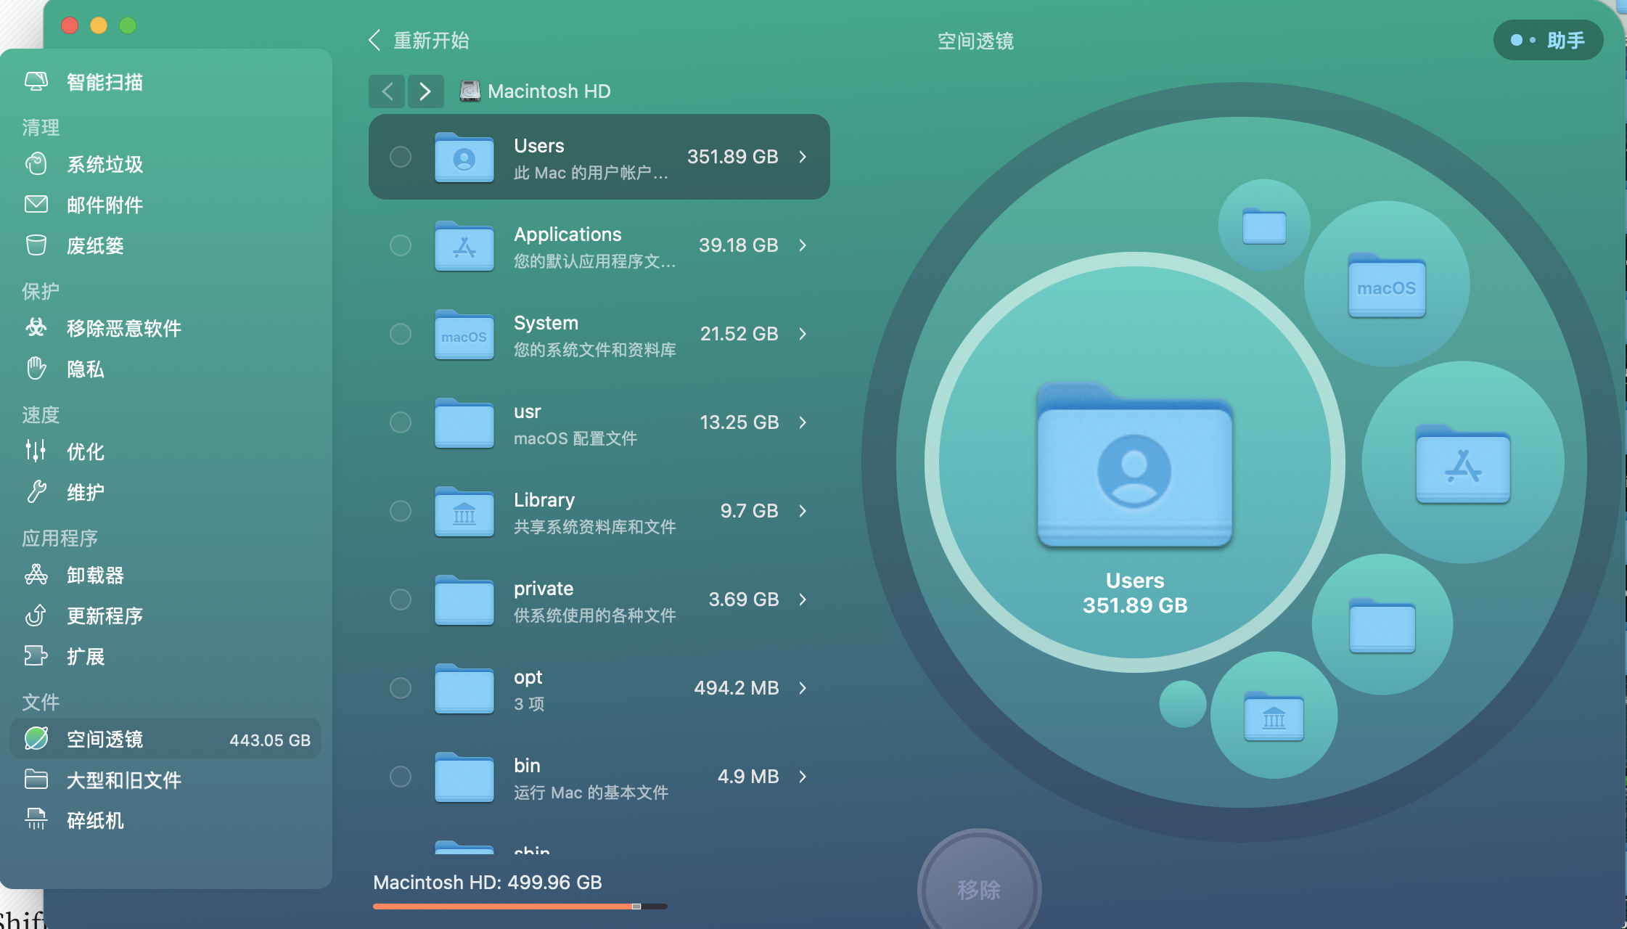Check the Library folder selection circle

[x=401, y=511]
